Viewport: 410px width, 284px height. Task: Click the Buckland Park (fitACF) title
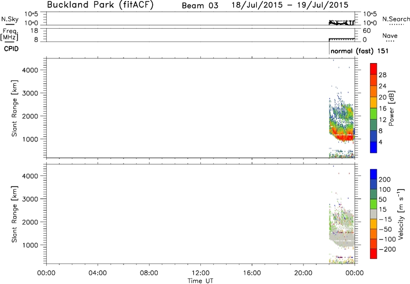point(100,5)
